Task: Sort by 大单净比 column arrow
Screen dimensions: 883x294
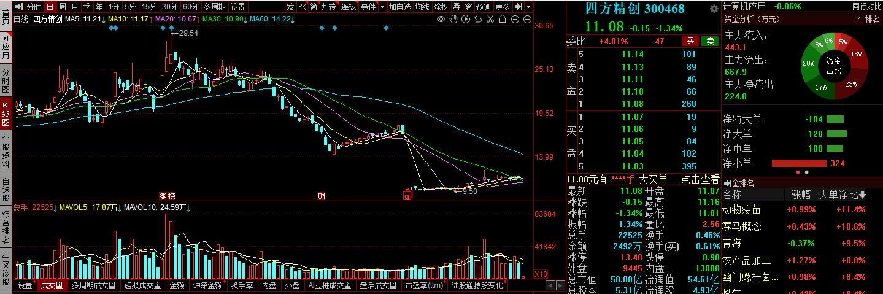Action: 863,195
